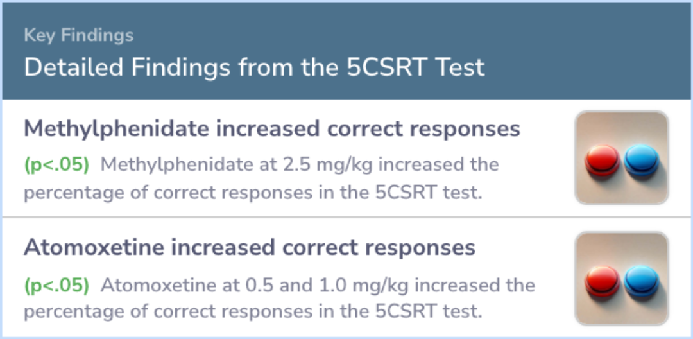Click 'Atomoxetine' at start of second description
The height and width of the screenshot is (339, 693).
click(151, 285)
